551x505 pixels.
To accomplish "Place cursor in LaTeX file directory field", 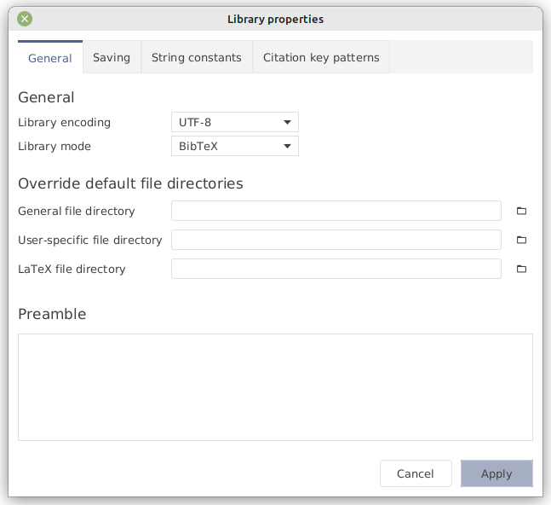I will 336,269.
